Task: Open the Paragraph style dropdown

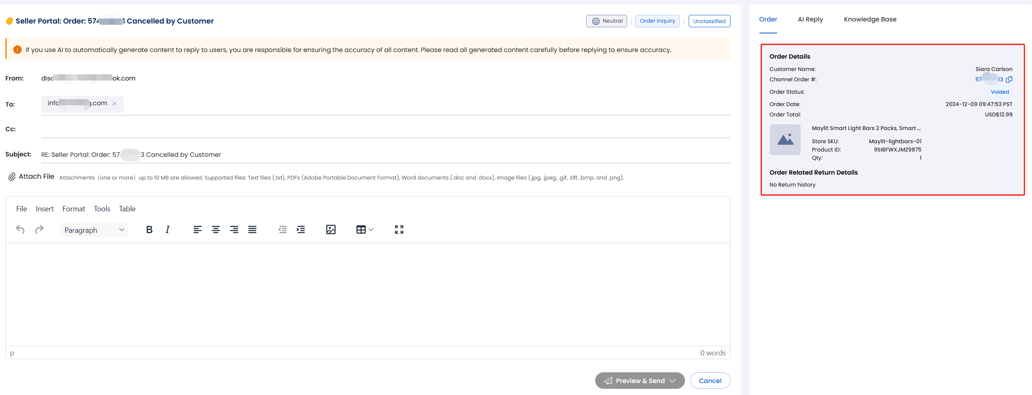Action: tap(94, 230)
